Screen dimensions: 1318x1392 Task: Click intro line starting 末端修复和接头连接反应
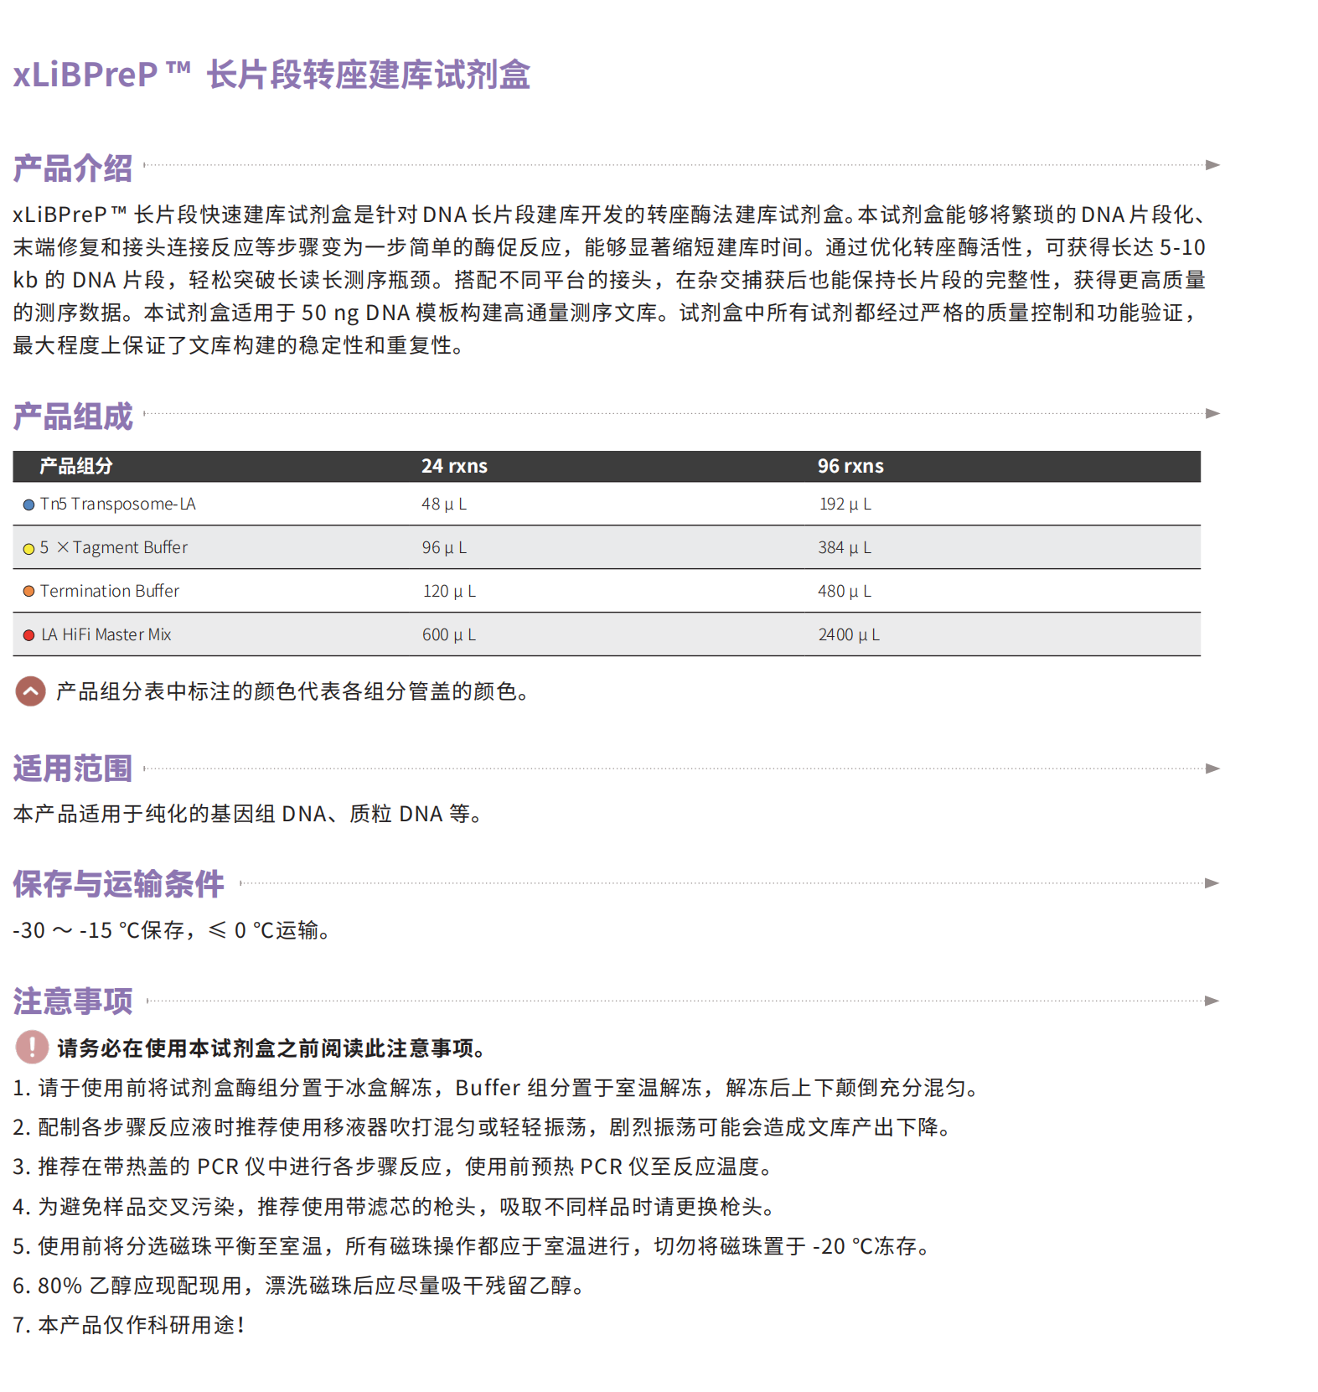point(609,247)
